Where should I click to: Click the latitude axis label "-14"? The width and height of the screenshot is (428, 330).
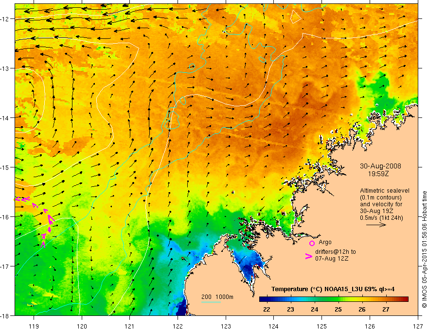5,118
